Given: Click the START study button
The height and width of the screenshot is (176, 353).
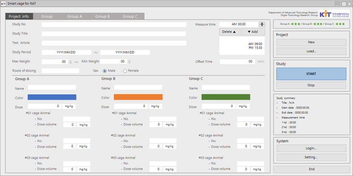Looking at the screenshot, I should click(311, 74).
